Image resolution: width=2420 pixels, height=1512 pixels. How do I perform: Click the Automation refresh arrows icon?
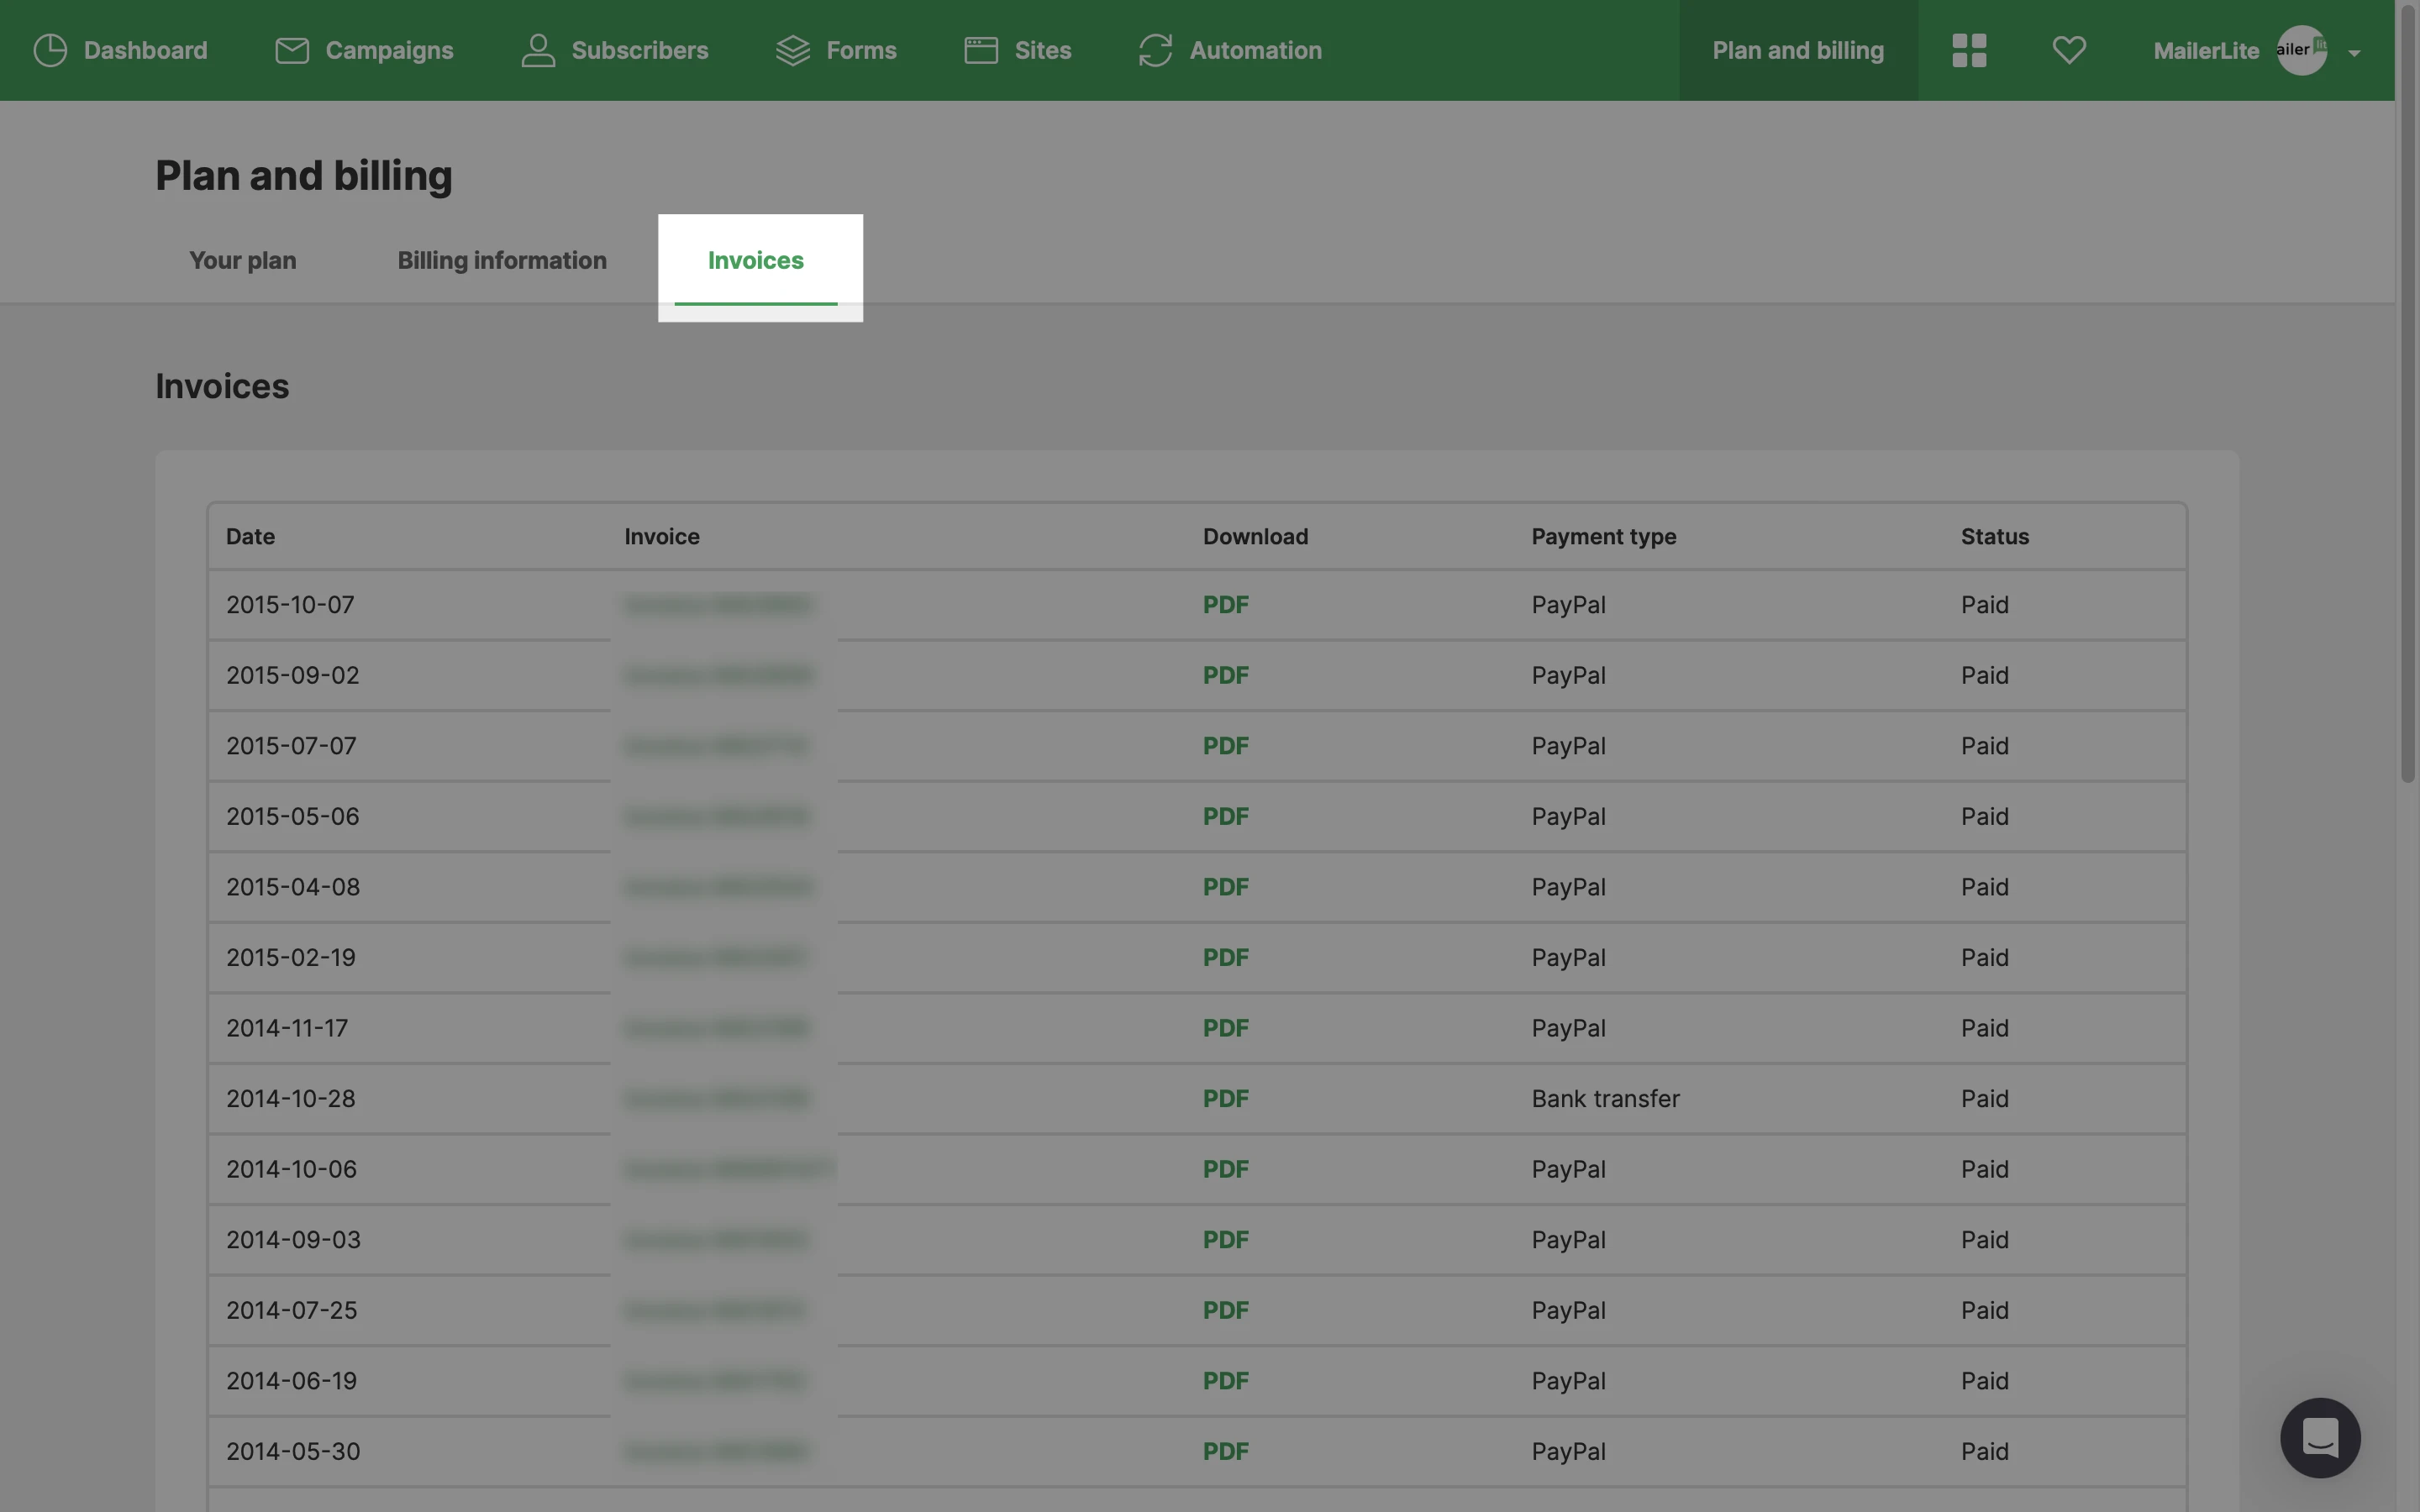click(x=1155, y=50)
